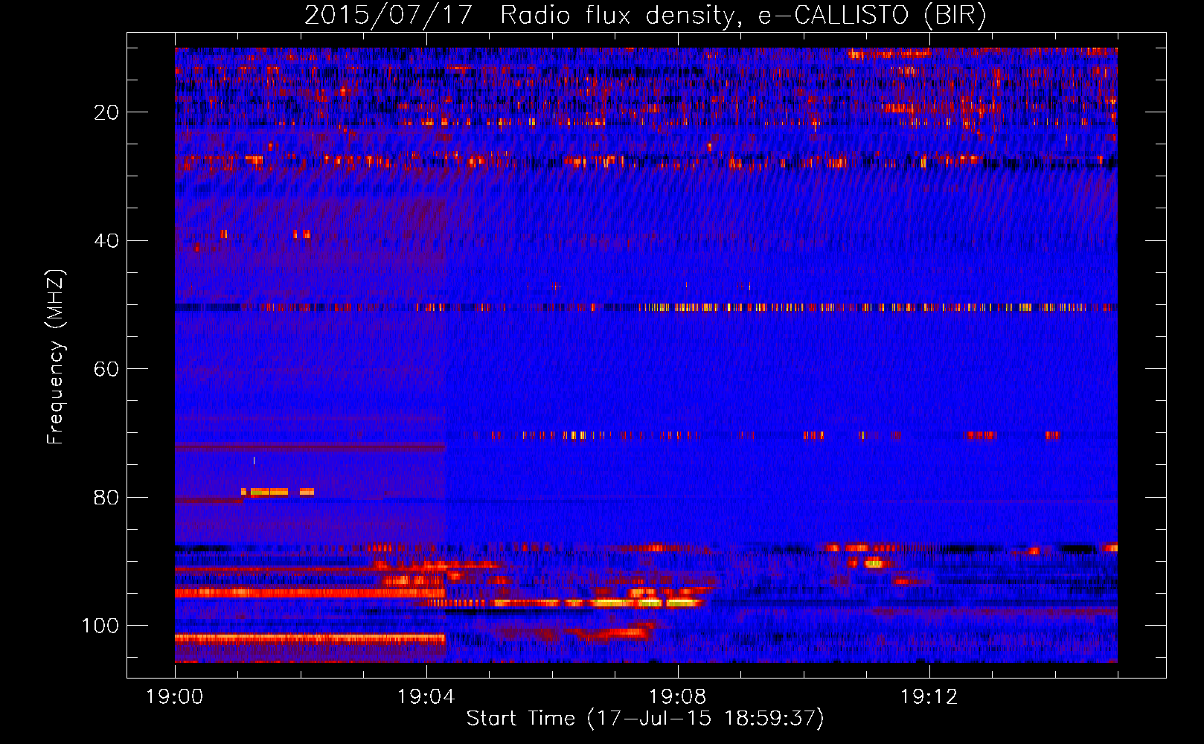
Task: Click the 'Start Time (17-Jul-15 18:59:37)' label
Action: coord(645,718)
